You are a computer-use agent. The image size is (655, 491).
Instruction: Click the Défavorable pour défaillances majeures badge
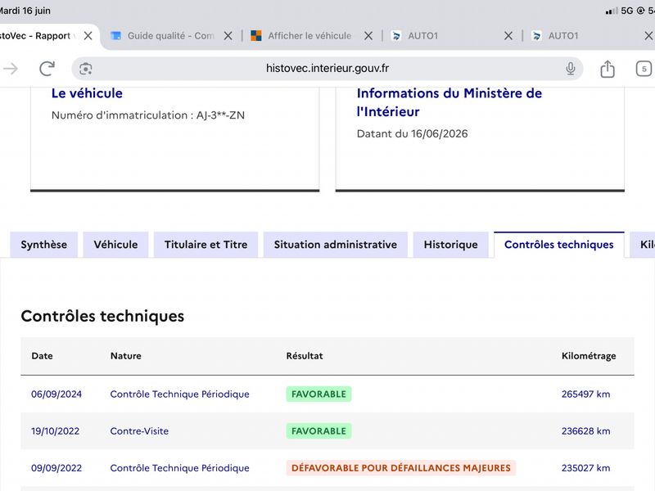[x=401, y=468]
